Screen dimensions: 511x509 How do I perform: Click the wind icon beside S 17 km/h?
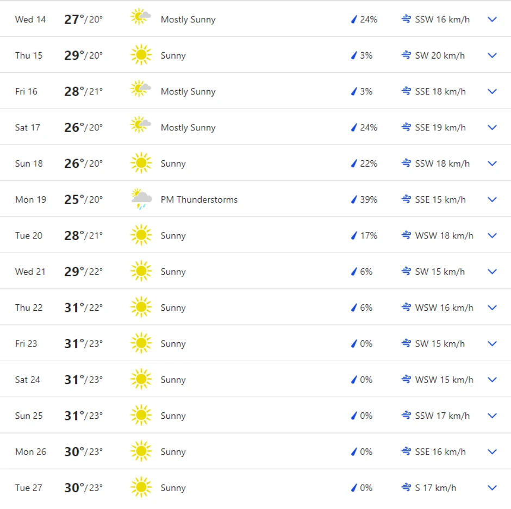pyautogui.click(x=406, y=487)
